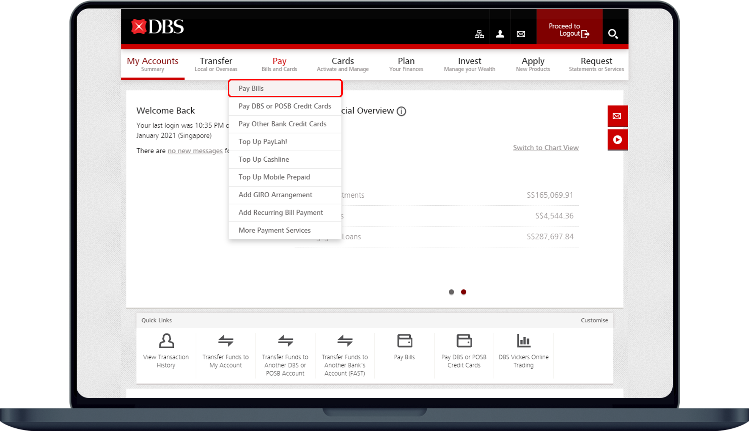Click Welcome Back heading
749x431 pixels.
[x=166, y=111]
